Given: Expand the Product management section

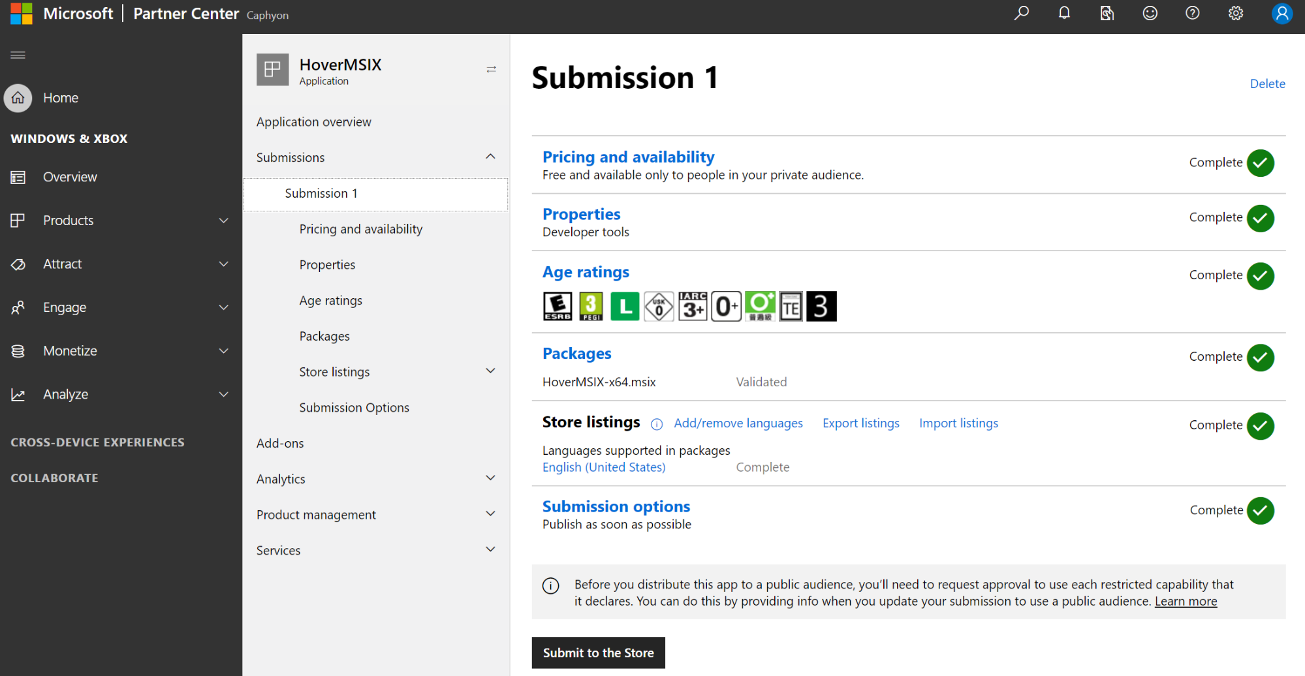Looking at the screenshot, I should coord(491,514).
